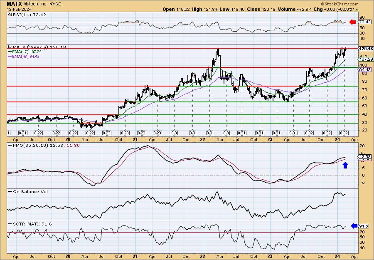
Task: Click the purple EMA(43) legend line
Action: pos(10,57)
